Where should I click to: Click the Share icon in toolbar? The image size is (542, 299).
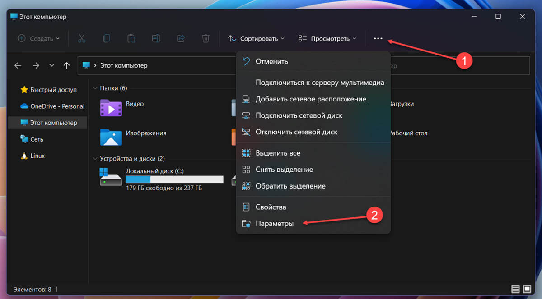click(181, 38)
